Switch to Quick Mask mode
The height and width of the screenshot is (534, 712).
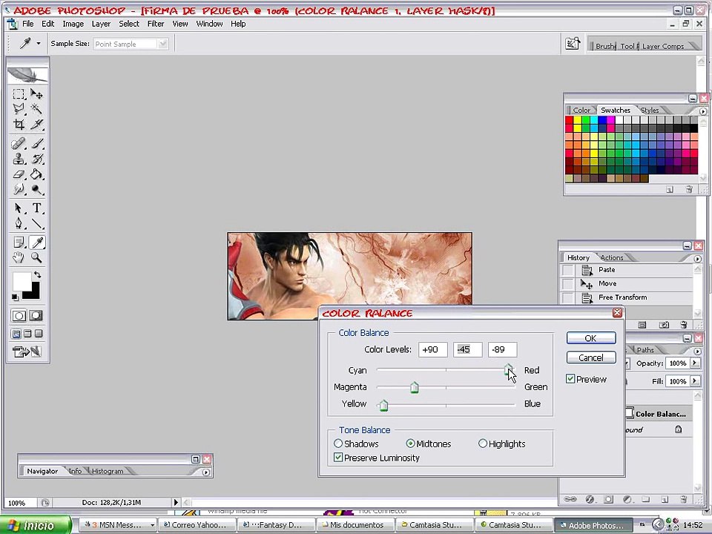tap(36, 316)
